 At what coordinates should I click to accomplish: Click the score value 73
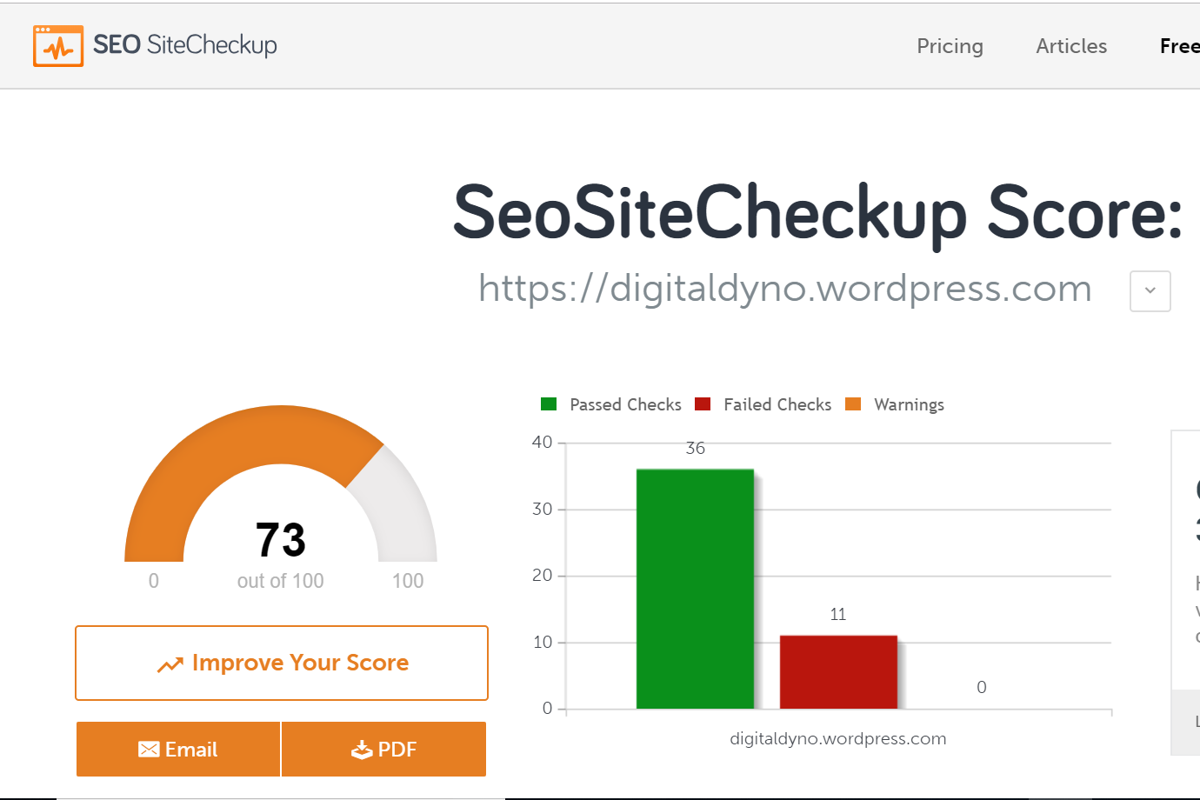coord(281,540)
